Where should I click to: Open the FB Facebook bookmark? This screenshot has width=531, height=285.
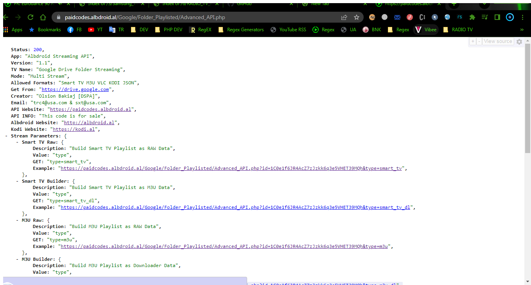click(74, 30)
